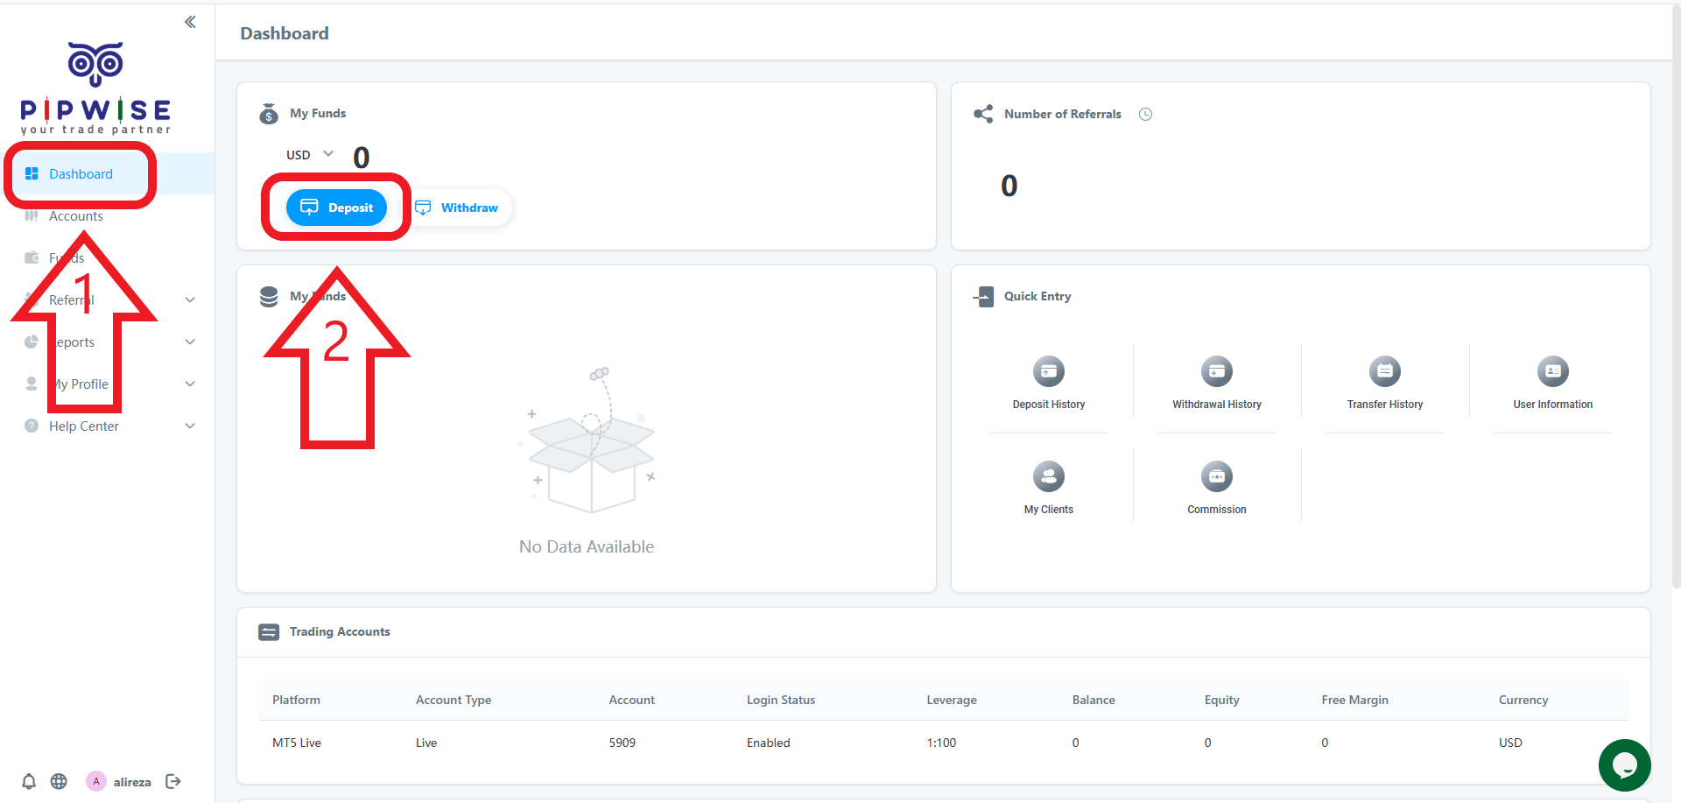Select Dashboard in sidebar
This screenshot has height=803, width=1681.
[81, 173]
